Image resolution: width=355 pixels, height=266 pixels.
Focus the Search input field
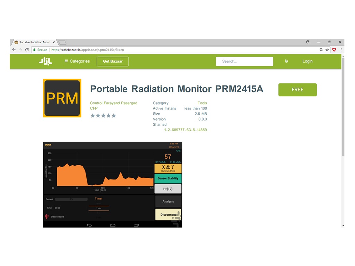pyautogui.click(x=244, y=61)
